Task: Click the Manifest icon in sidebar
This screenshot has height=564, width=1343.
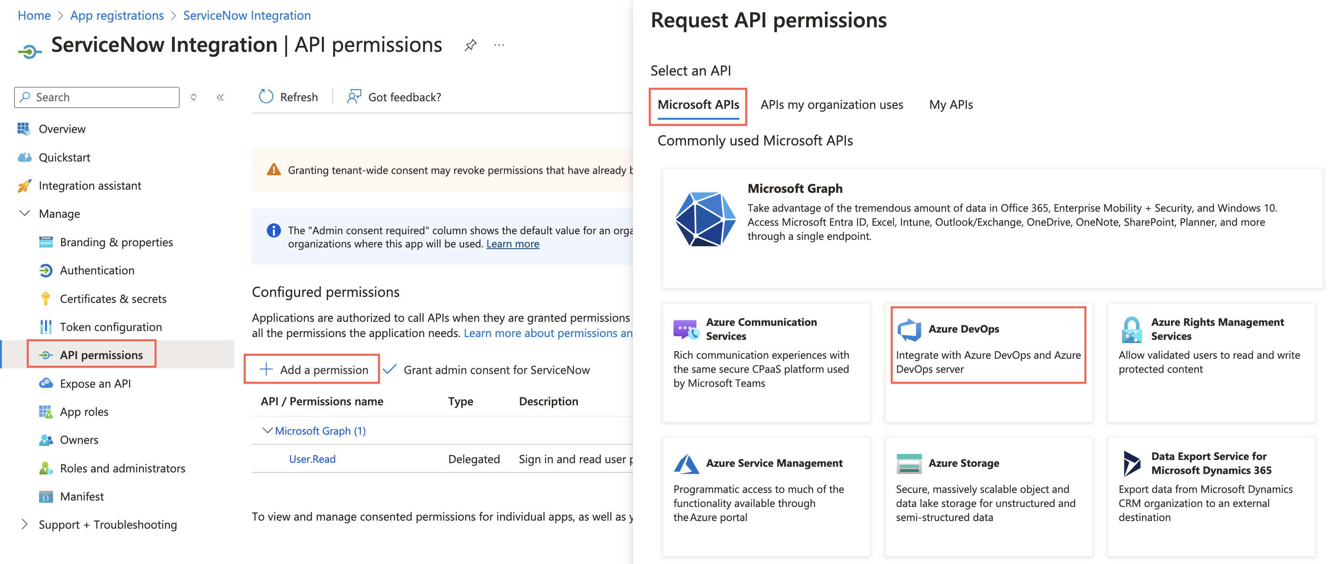Action: click(x=46, y=497)
